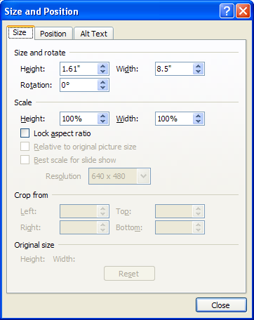The width and height of the screenshot is (254, 320).
Task: Switch to the Size tab
Action: coord(20,32)
